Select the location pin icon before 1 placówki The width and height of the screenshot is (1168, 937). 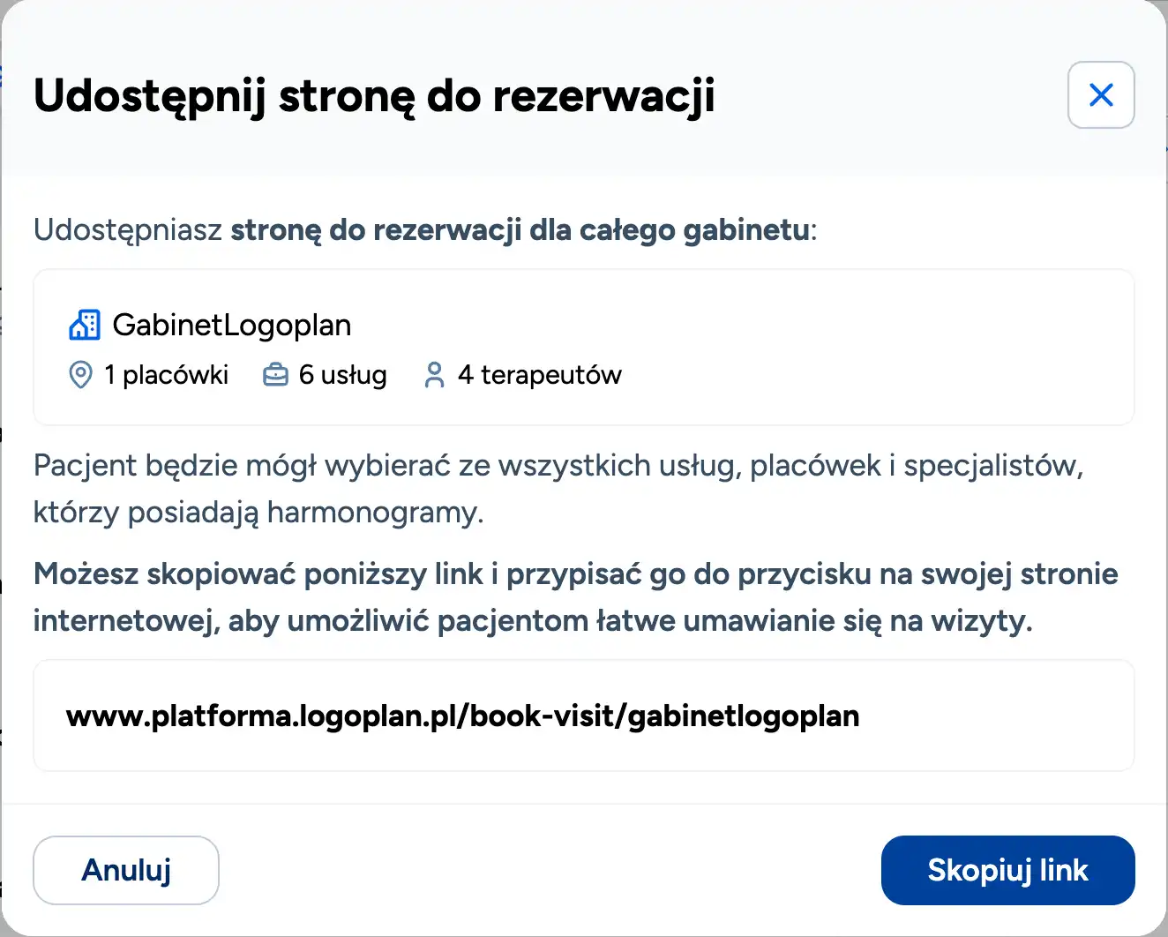tap(80, 374)
